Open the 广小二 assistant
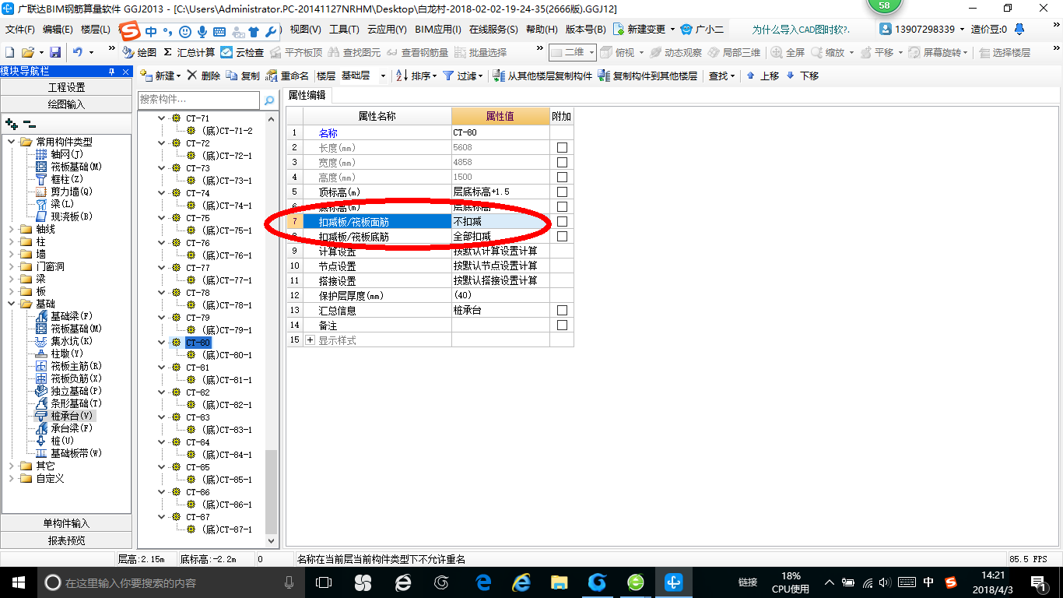The image size is (1063, 598). click(x=702, y=29)
